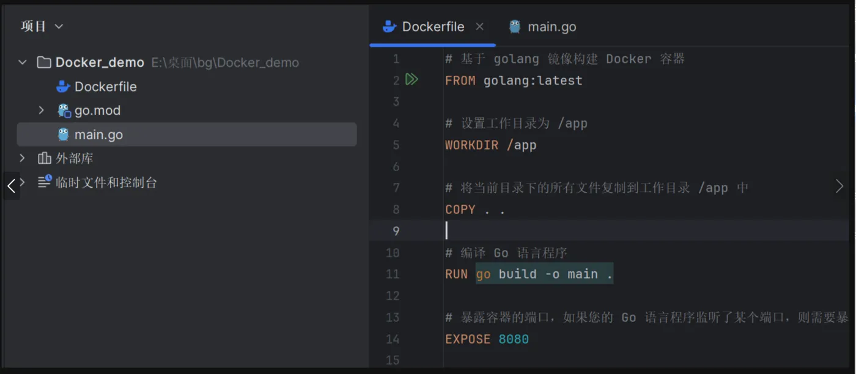Click the green run arrows beside FROM line
Image resolution: width=856 pixels, height=374 pixels.
click(411, 79)
